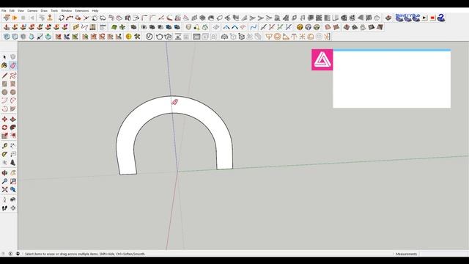Select the Scale tool
The image size is (469, 264).
tap(4, 136)
